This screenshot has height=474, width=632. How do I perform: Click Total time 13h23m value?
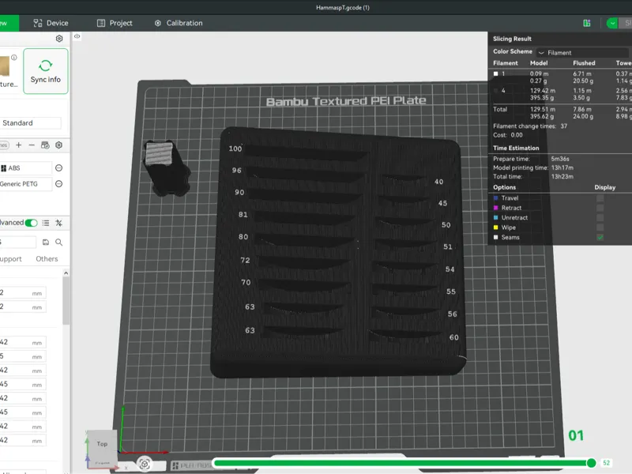pos(562,176)
